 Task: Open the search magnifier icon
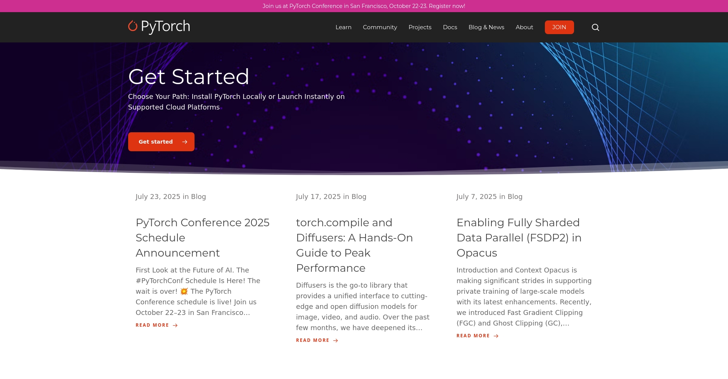[x=595, y=27]
